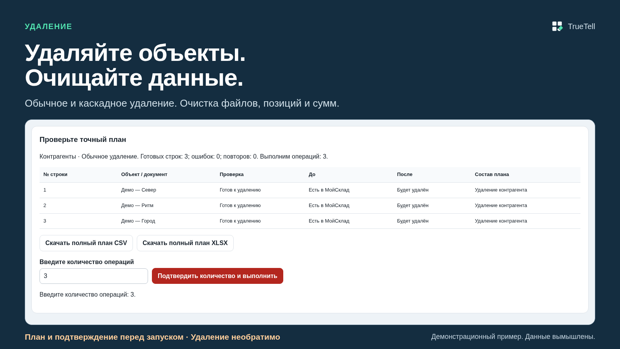Select 'Будет удалён' in the Ритм row
The height and width of the screenshot is (349, 620).
click(x=413, y=206)
